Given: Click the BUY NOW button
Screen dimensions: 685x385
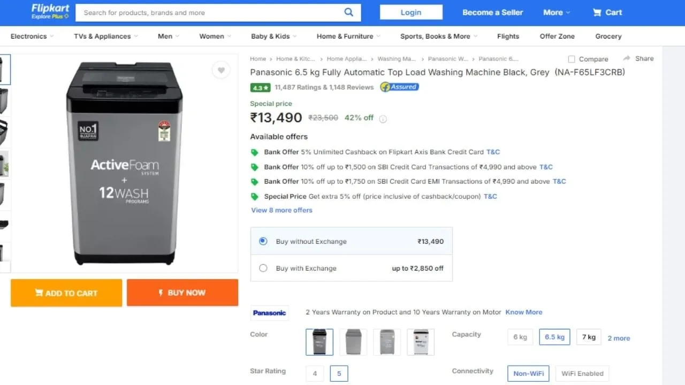Looking at the screenshot, I should (182, 292).
